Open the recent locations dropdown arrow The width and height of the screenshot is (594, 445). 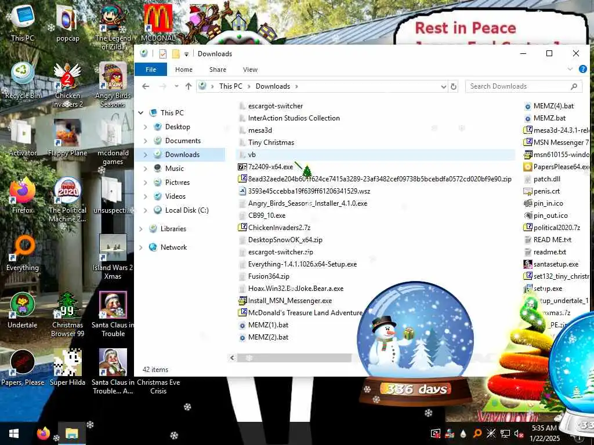click(176, 86)
